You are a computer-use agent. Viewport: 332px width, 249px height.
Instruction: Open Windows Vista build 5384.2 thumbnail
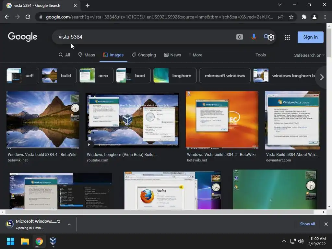tap(222, 120)
